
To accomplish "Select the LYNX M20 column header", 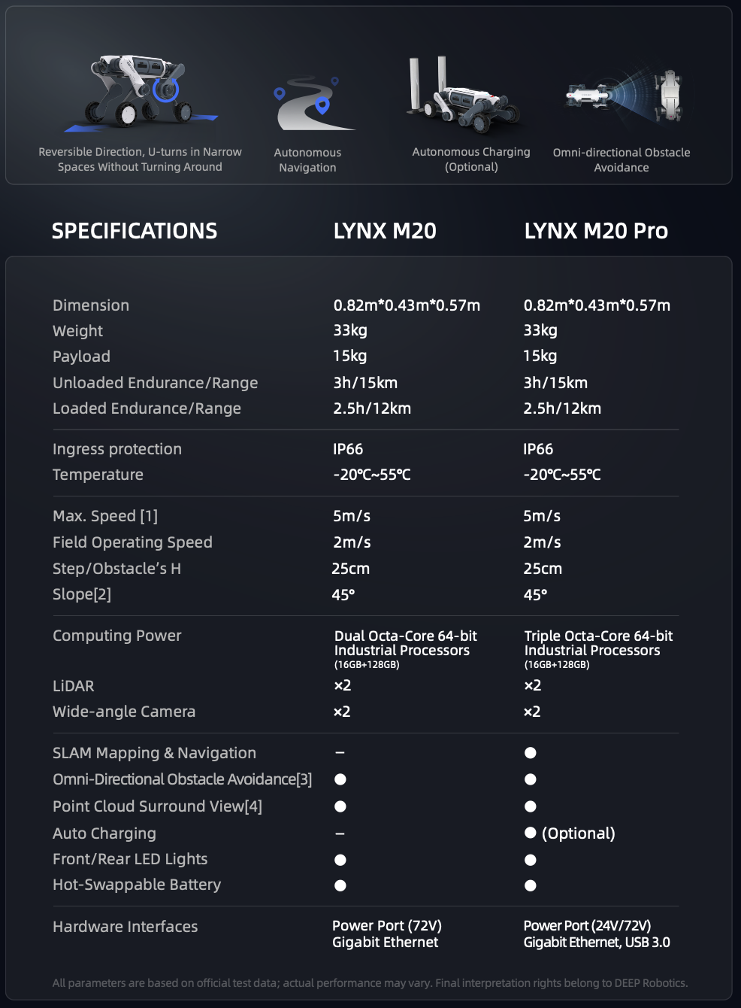I will click(x=385, y=231).
